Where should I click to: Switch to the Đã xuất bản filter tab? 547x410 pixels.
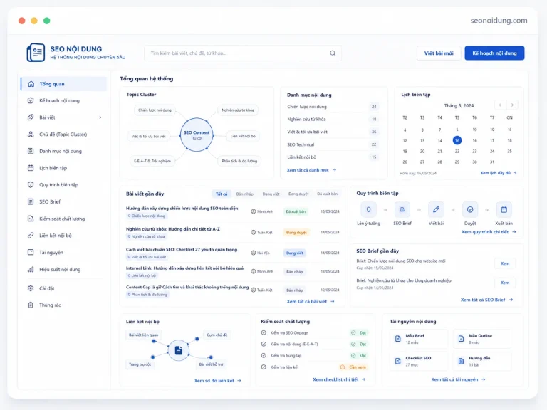pyautogui.click(x=327, y=194)
